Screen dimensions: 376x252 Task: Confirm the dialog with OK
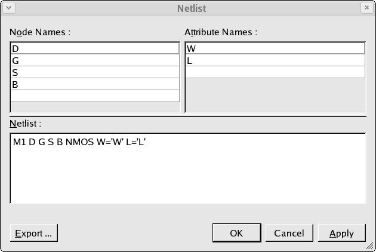click(237, 233)
